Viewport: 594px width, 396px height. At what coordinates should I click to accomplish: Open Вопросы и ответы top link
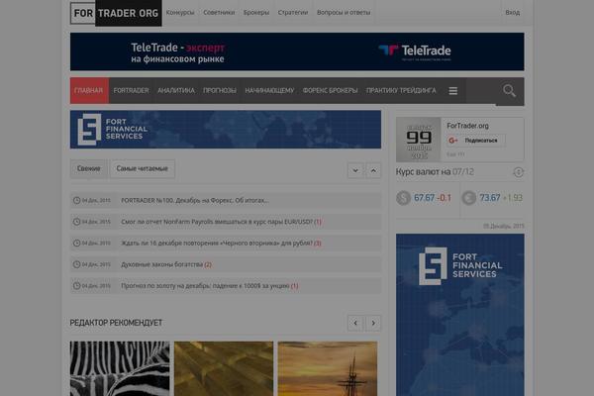coord(344,13)
